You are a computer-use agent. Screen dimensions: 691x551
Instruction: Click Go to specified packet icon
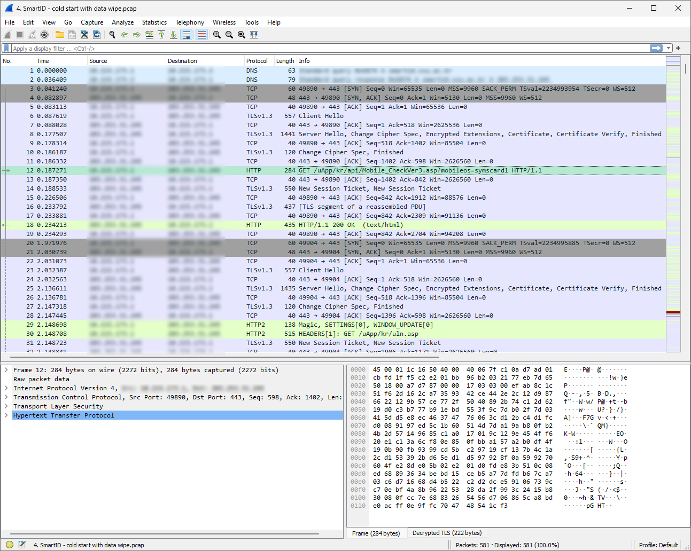pyautogui.click(x=149, y=35)
